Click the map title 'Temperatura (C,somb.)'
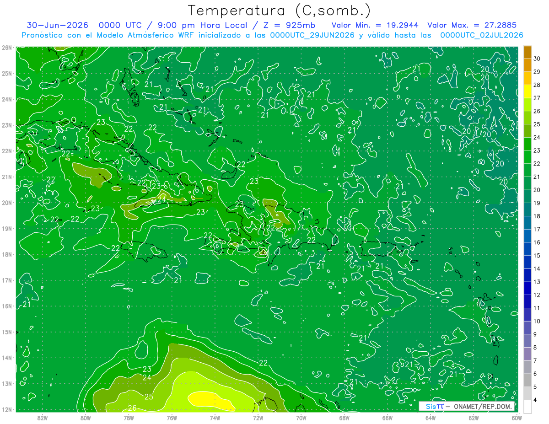 [280, 10]
